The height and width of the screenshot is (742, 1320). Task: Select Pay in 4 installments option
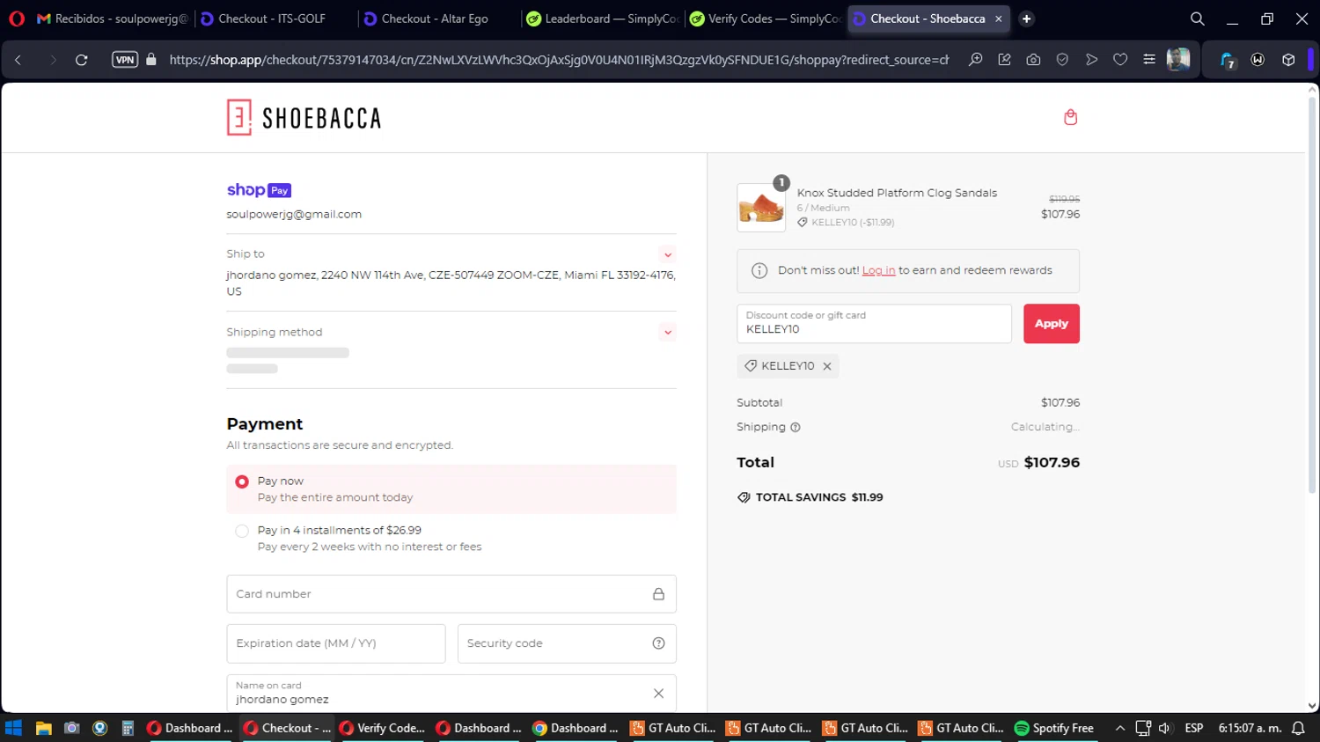point(241,531)
